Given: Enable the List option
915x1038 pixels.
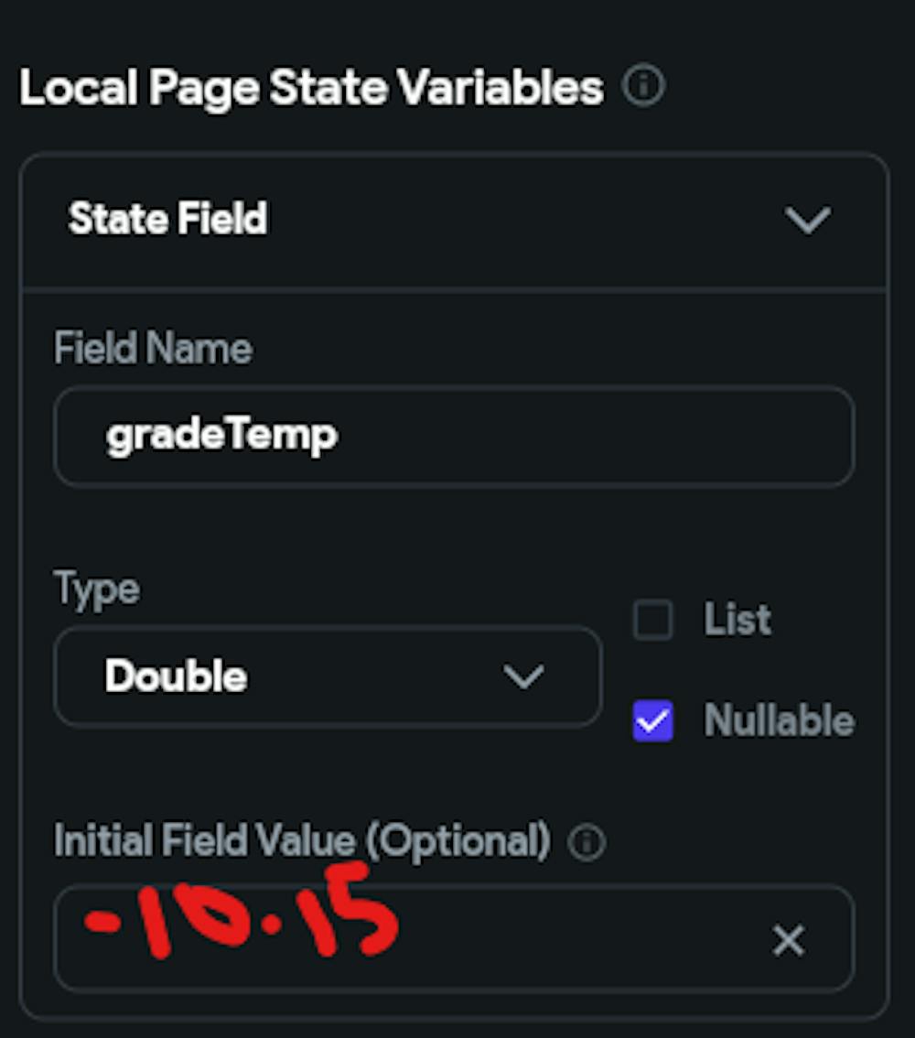Looking at the screenshot, I should (652, 620).
